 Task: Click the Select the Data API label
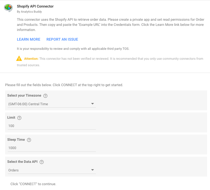pyautogui.click(x=22, y=161)
